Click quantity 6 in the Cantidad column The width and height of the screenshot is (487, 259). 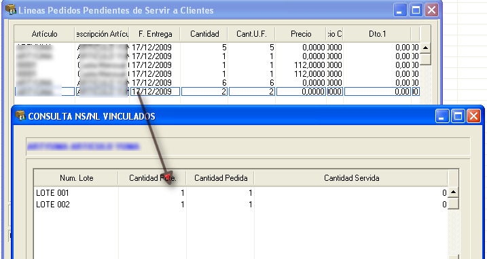tap(204, 82)
